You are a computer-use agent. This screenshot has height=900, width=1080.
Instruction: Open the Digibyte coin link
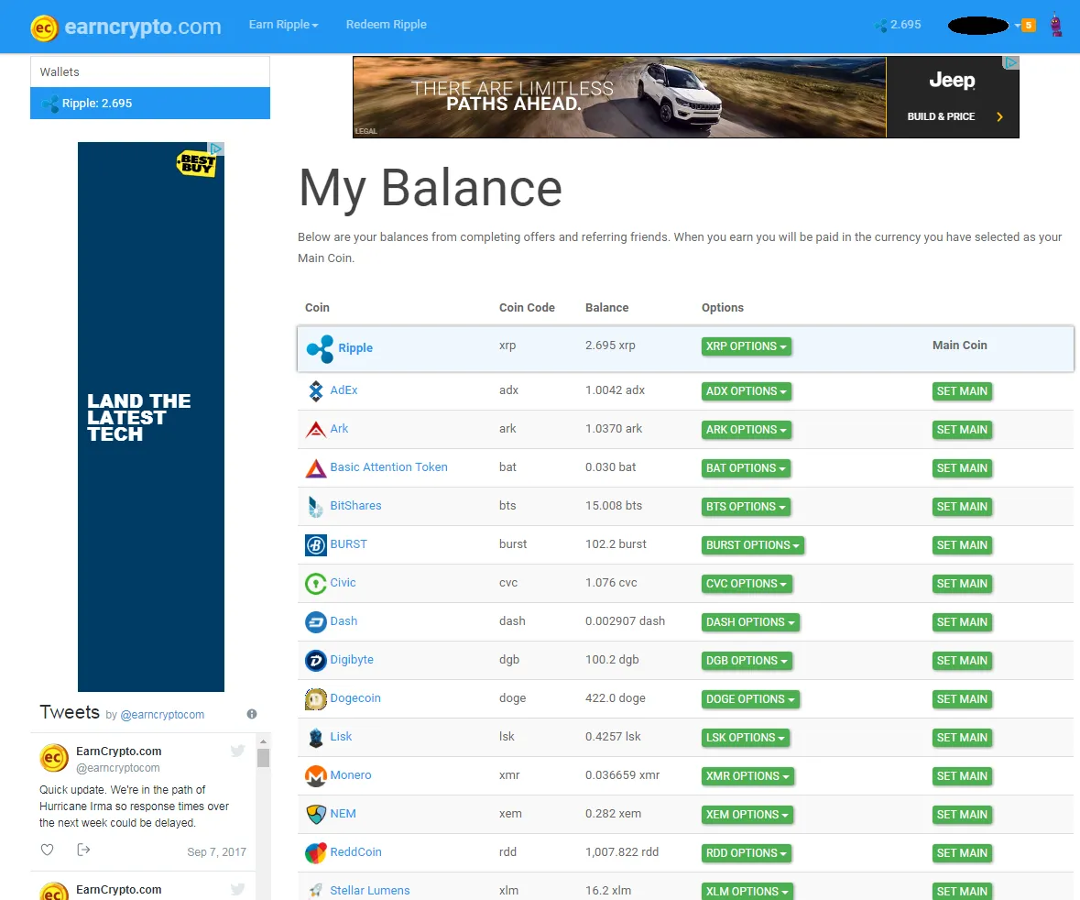tap(351, 660)
